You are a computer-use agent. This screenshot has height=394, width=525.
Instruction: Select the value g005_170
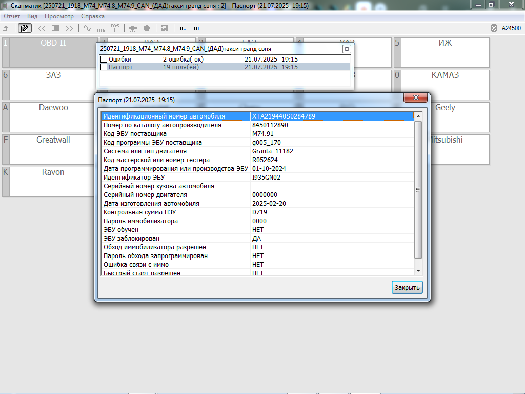(267, 143)
